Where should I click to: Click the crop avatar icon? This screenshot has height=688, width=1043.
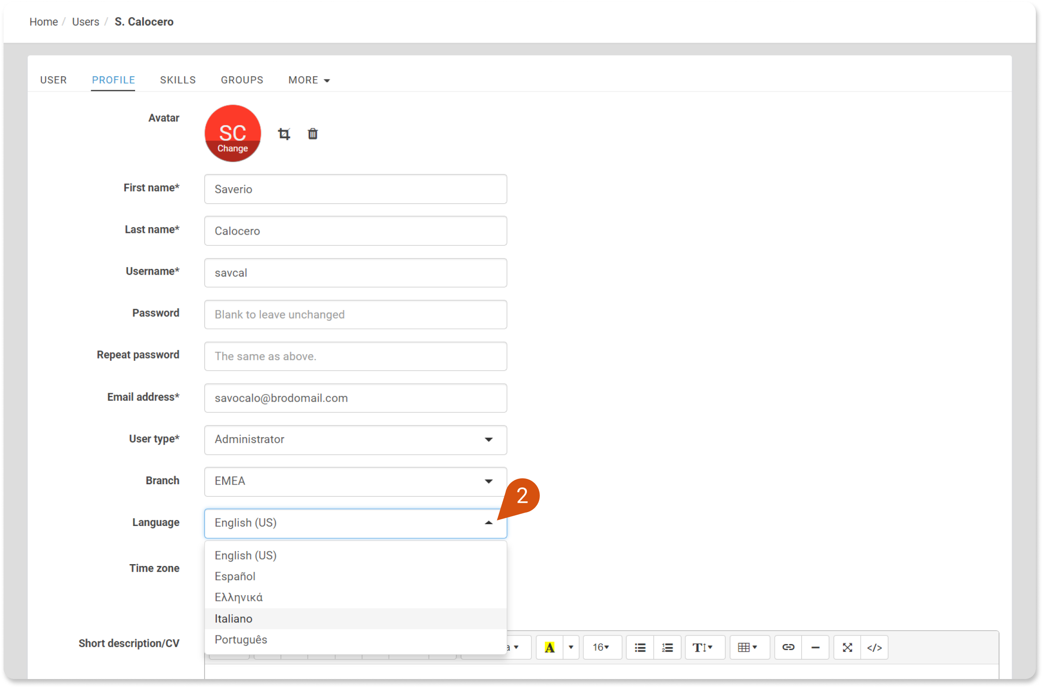tap(284, 134)
